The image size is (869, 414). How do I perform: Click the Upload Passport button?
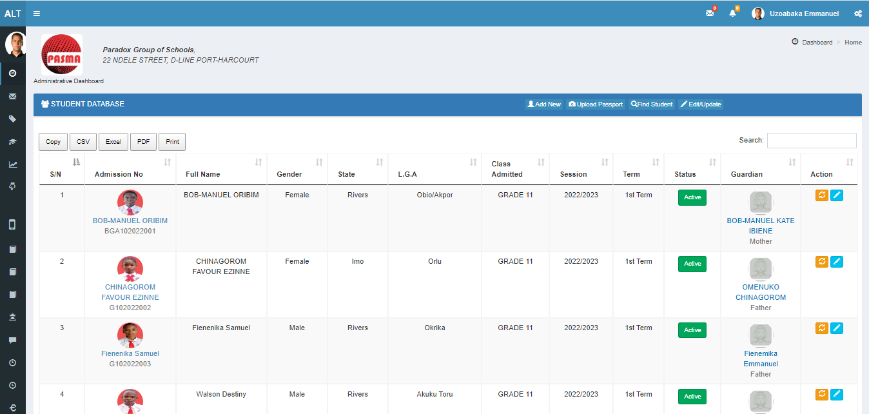coord(595,104)
